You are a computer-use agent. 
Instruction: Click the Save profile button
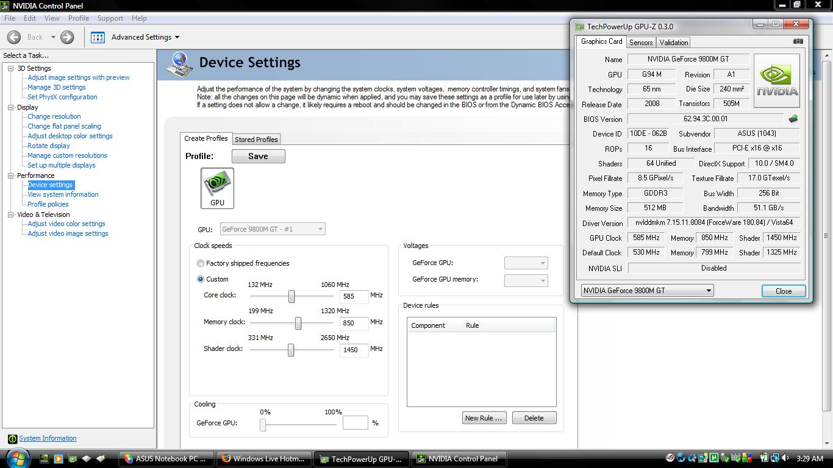258,156
